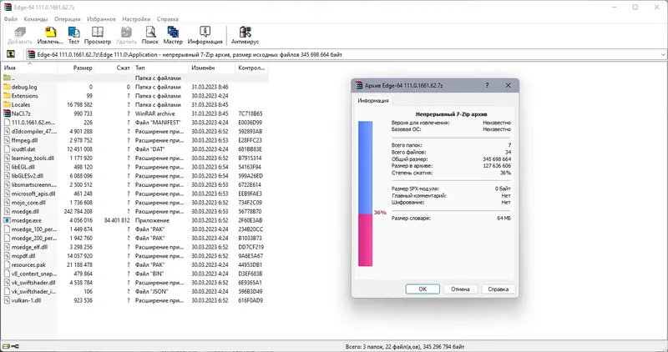Select the v8_context_snap file name

33,274
